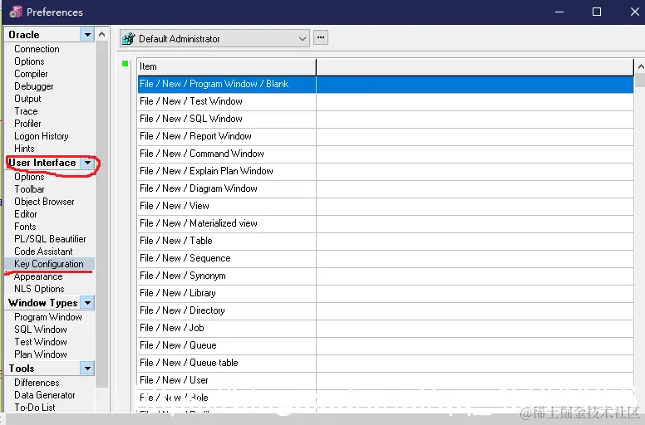Select the File / New / Job row
645x425 pixels.
[x=386, y=328]
